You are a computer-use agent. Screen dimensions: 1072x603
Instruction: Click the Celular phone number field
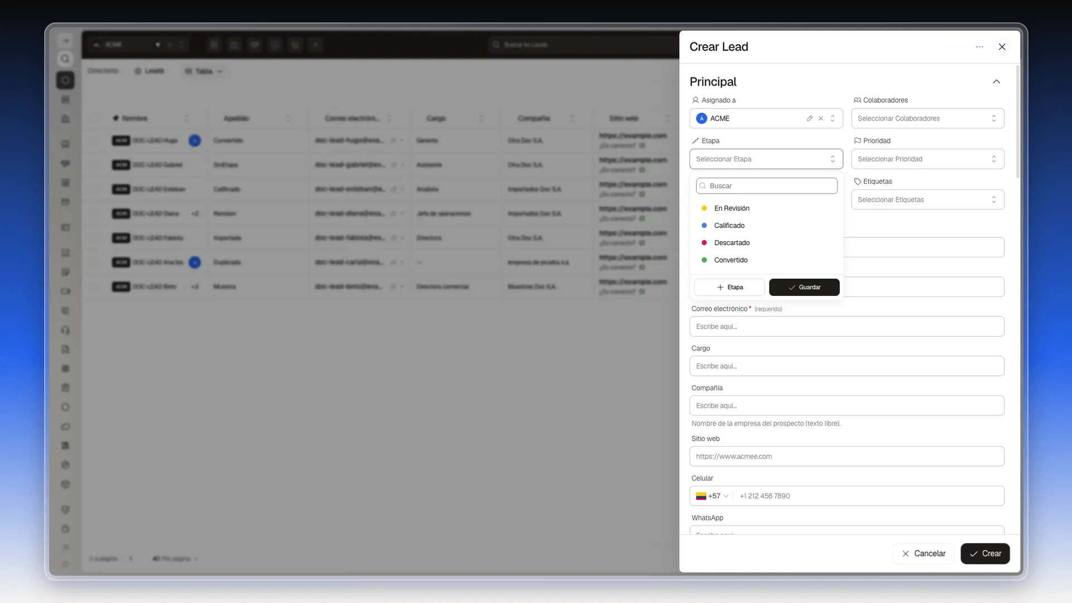[x=869, y=496]
